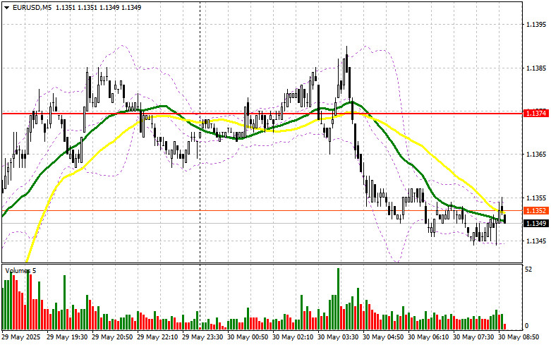Click the 1.1365 price axis label
This screenshot has width=551, height=345.
(x=536, y=155)
